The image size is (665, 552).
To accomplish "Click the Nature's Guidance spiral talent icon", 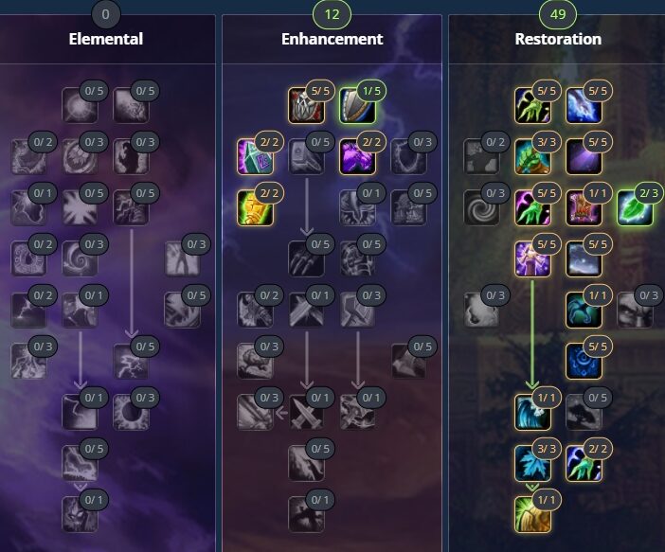I will 481,207.
